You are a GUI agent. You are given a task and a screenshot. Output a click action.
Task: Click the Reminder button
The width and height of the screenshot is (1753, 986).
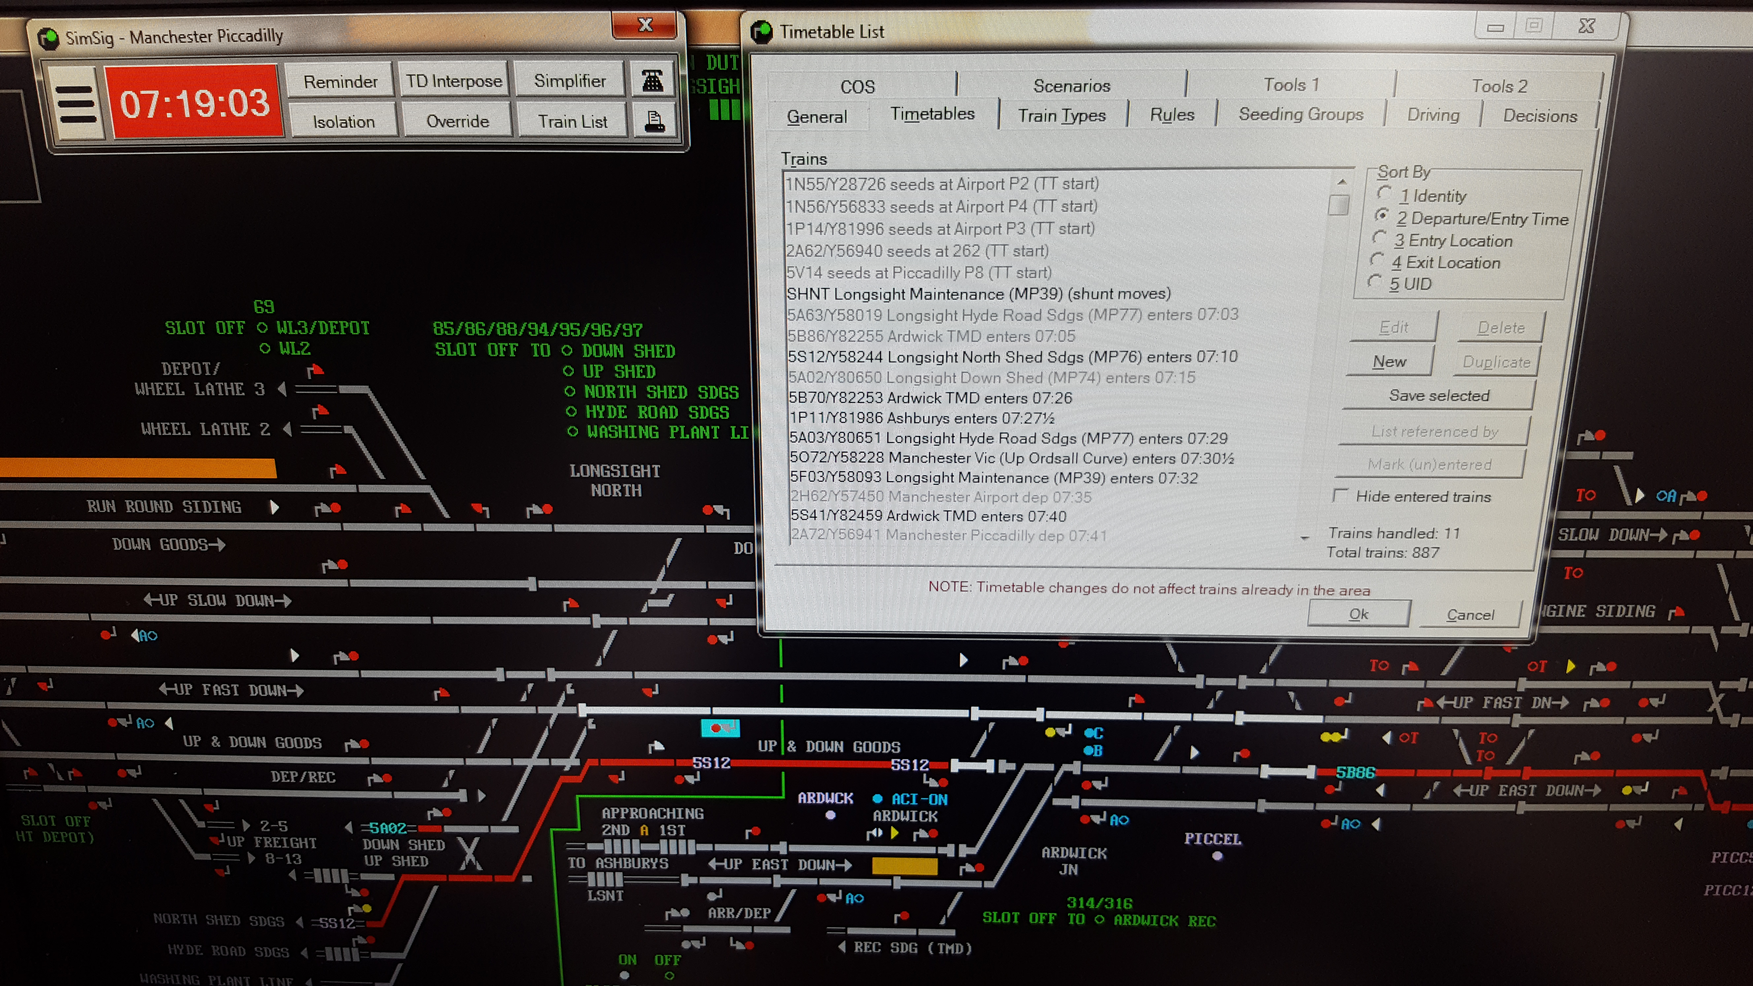tap(340, 82)
